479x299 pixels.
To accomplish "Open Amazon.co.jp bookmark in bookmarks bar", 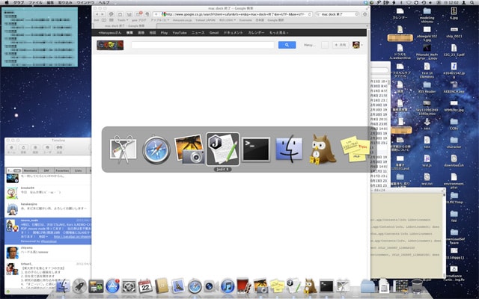I will tap(182, 20).
